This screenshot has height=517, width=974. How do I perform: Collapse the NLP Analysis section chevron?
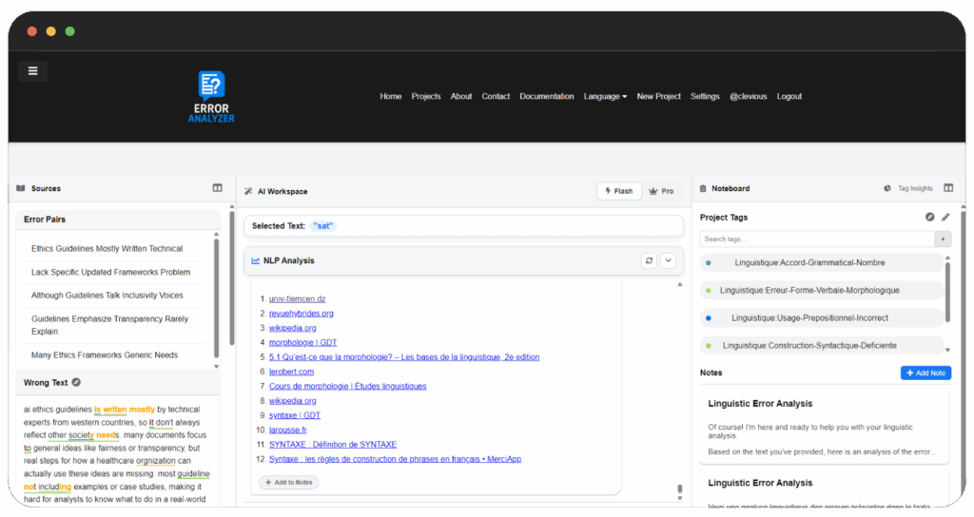click(x=668, y=260)
